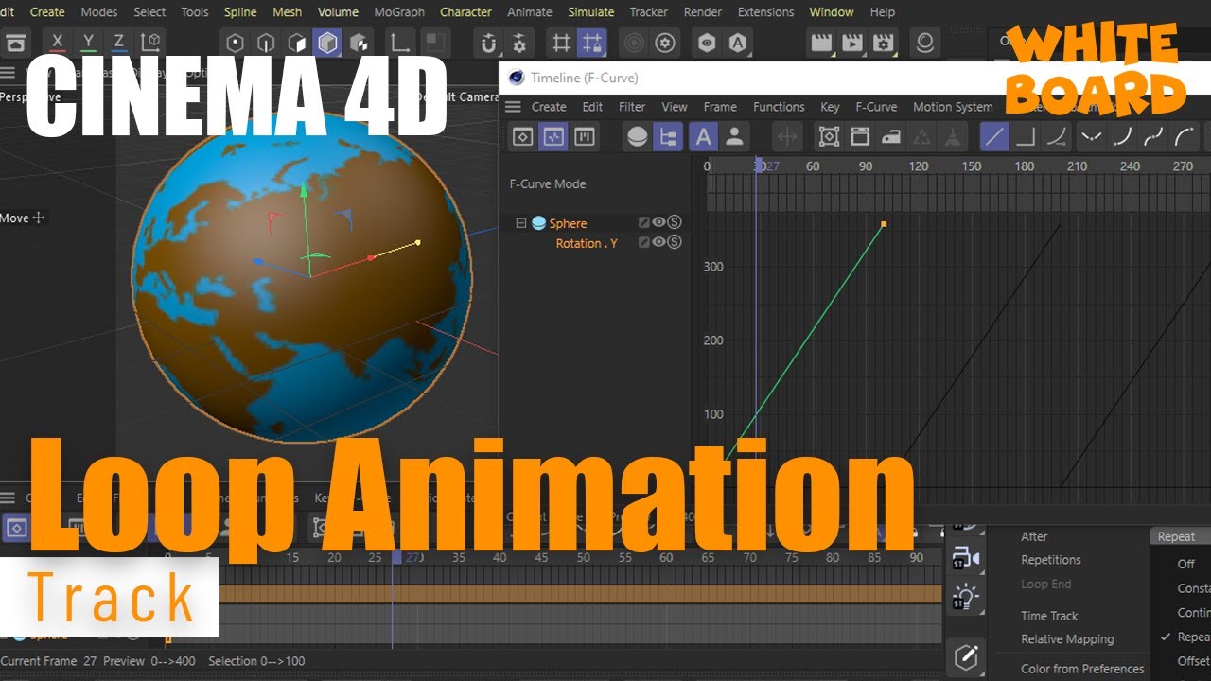Toggle visibility eye of Rotation . Y track
Screen dimensions: 1211x681
(x=659, y=242)
